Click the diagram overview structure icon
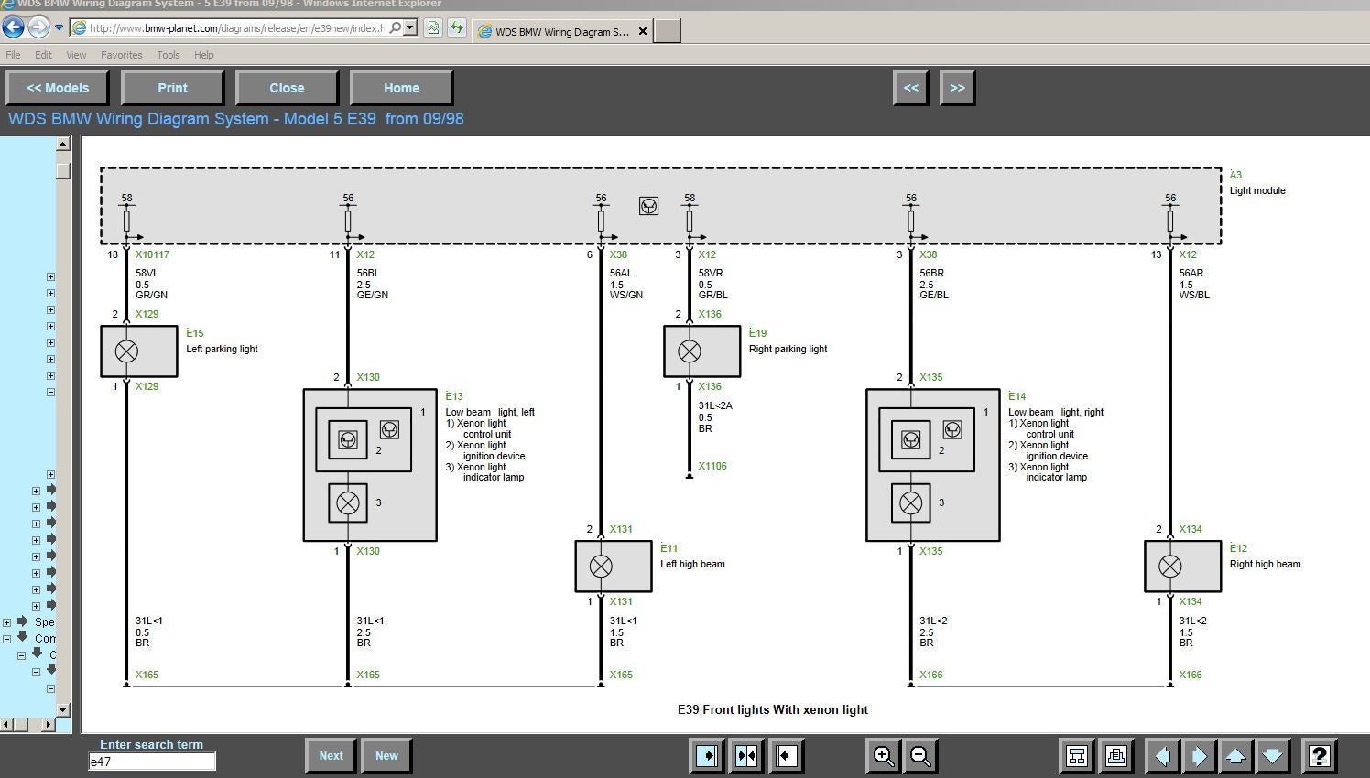1370x778 pixels. (x=1077, y=756)
